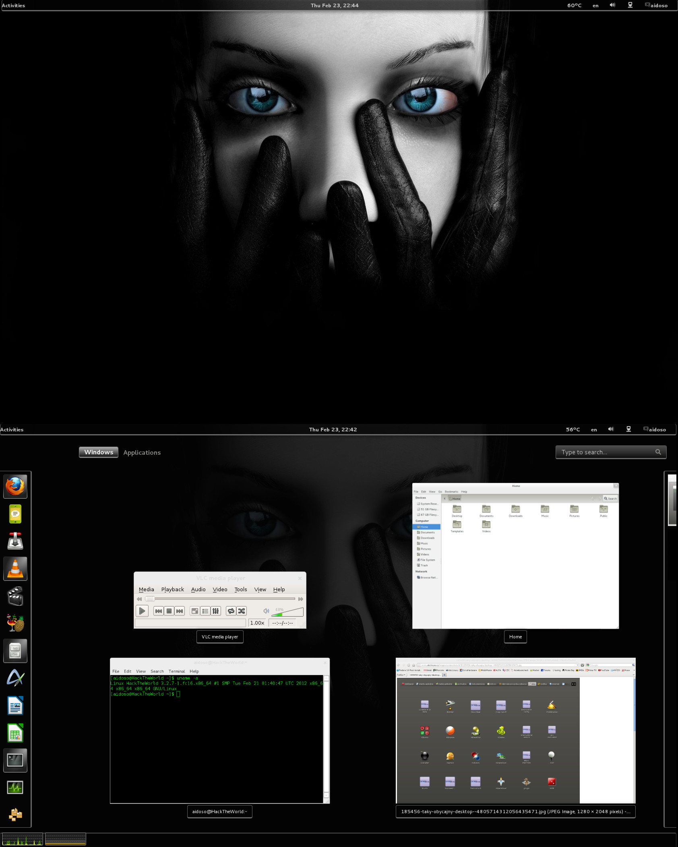Click Search button in Home window toolbar
This screenshot has height=847, width=678.
(610, 498)
